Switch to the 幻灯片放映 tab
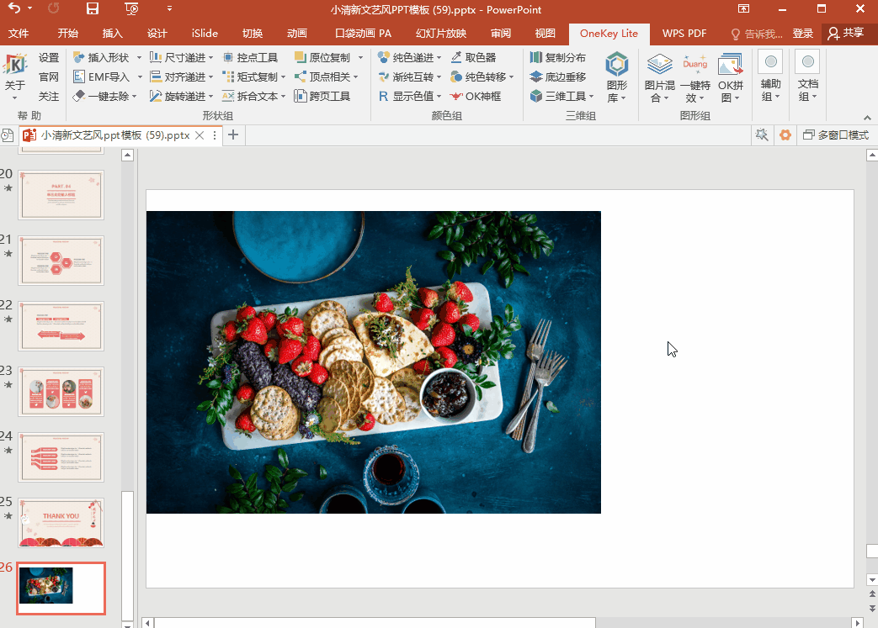The image size is (878, 628). pos(440,34)
